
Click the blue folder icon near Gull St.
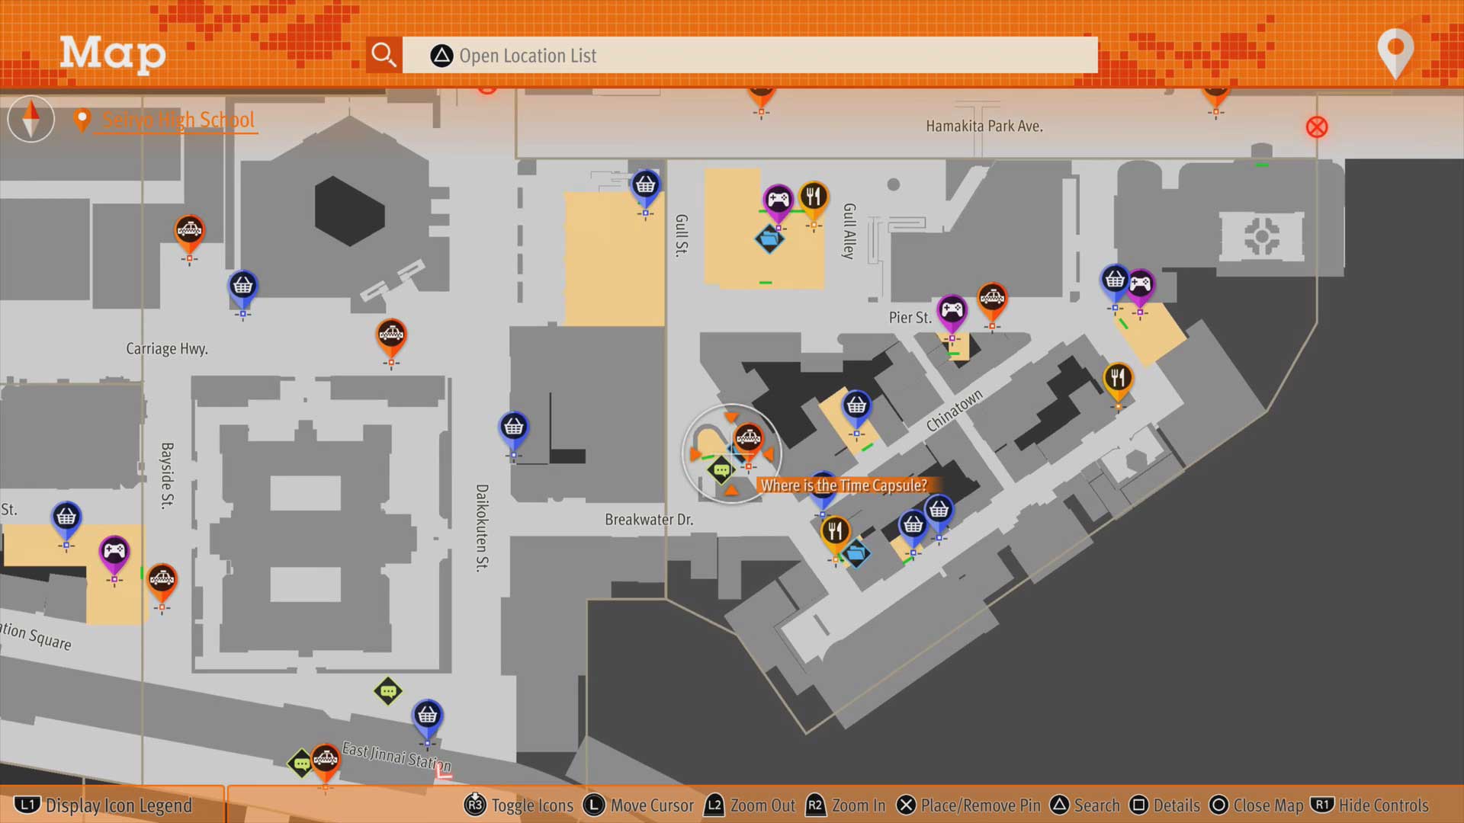[x=769, y=239]
